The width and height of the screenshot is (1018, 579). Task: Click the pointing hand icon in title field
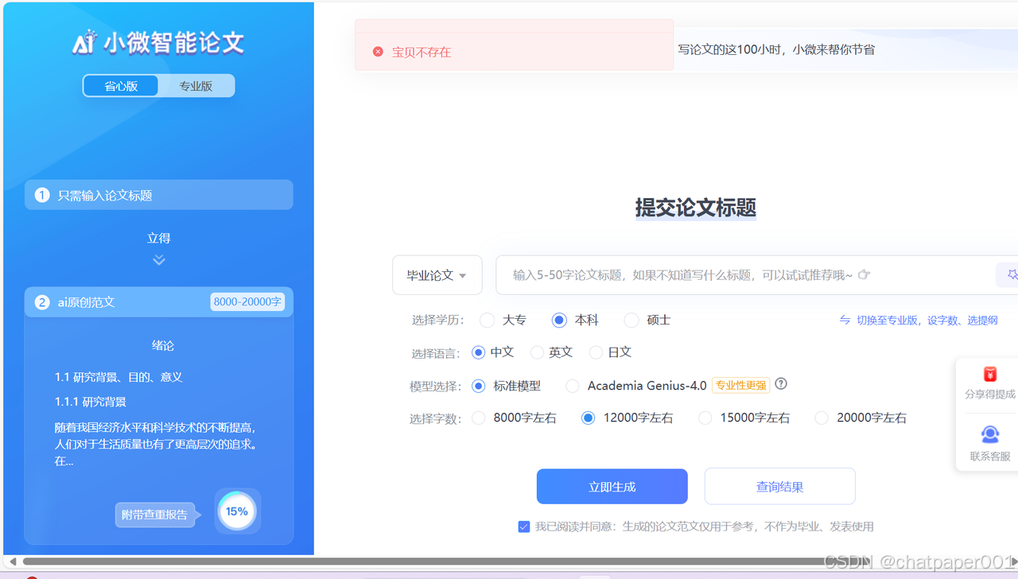pyautogui.click(x=865, y=274)
